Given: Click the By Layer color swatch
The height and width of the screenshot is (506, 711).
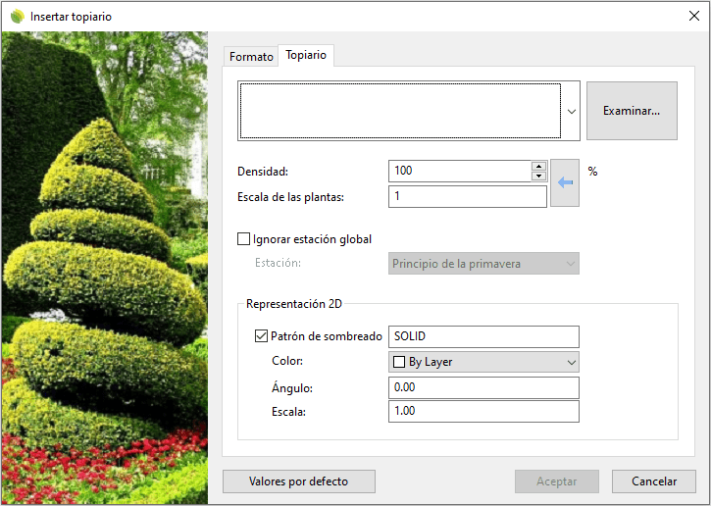Looking at the screenshot, I should [399, 362].
